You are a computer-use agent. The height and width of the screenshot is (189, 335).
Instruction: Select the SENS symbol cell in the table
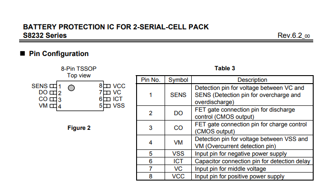(178, 95)
